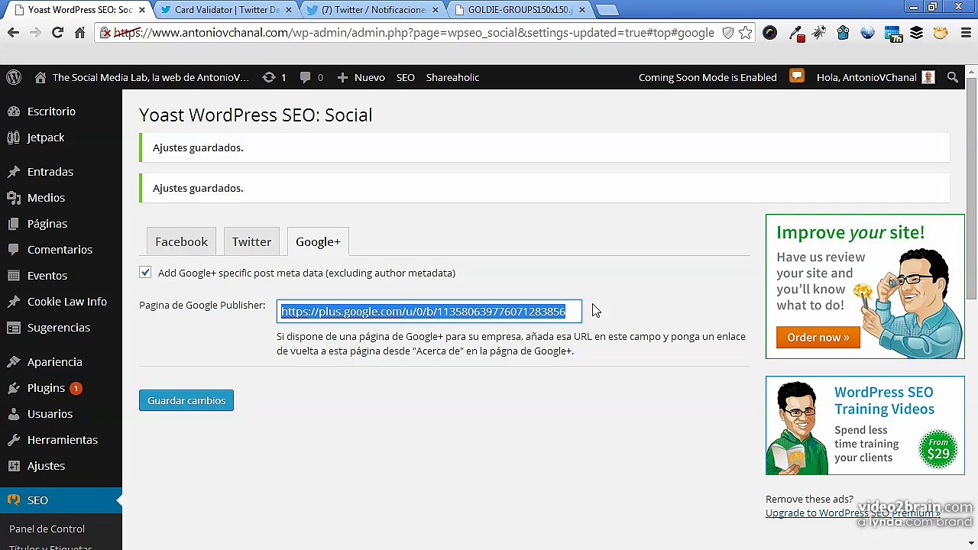
Task: Open Comentarios in the sidebar
Action: pos(61,249)
